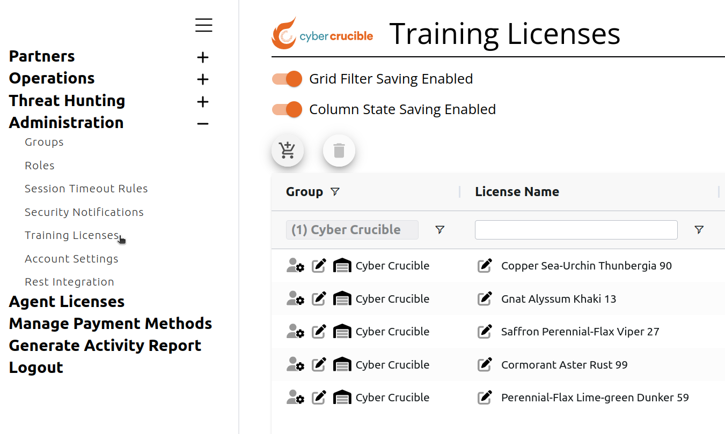
Task: Open filter options beside Group filter box
Action: [x=440, y=230]
